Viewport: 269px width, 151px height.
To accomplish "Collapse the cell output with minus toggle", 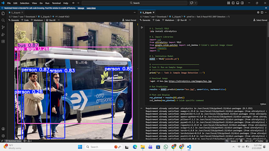I will click(x=141, y=108).
